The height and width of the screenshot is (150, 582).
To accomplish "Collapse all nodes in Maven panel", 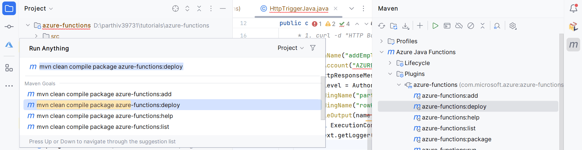I will point(483,26).
